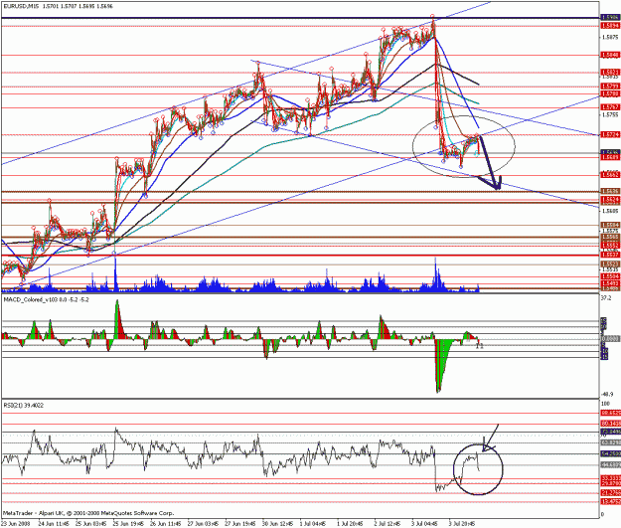Click the RSI(21) 39.4022 indicator label

coord(24,405)
